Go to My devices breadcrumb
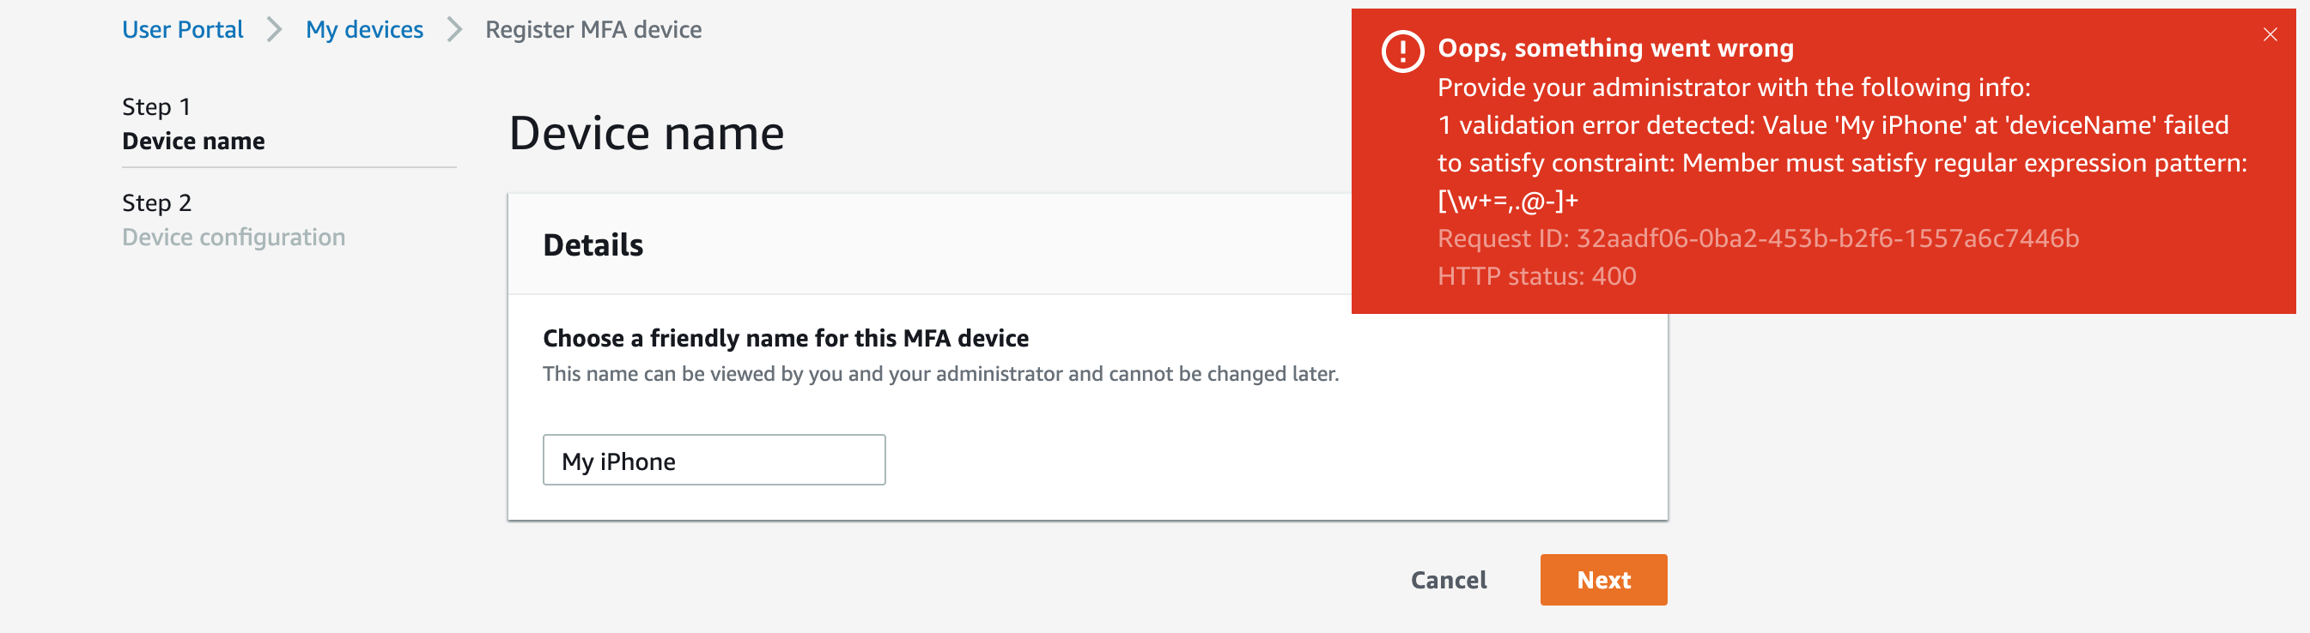Image resolution: width=2310 pixels, height=633 pixels. coord(364,29)
